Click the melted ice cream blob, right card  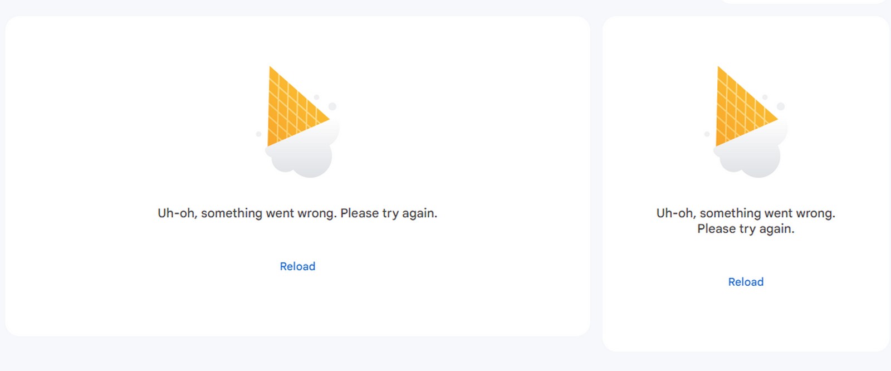pos(753,159)
